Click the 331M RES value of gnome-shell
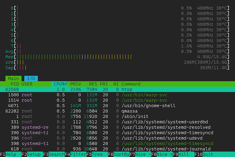The height and width of the screenshot is (157, 235). click(x=92, y=105)
